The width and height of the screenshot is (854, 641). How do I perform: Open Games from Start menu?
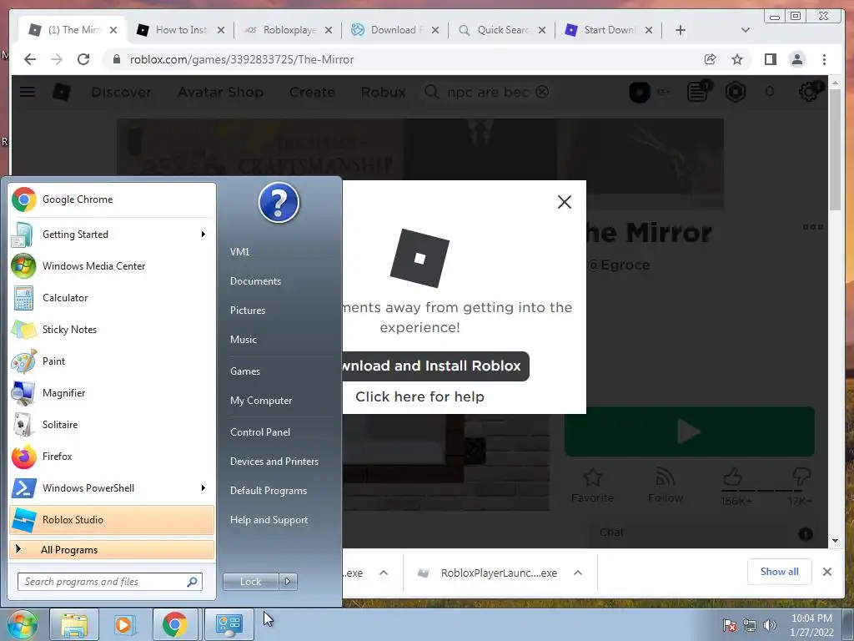pos(245,371)
